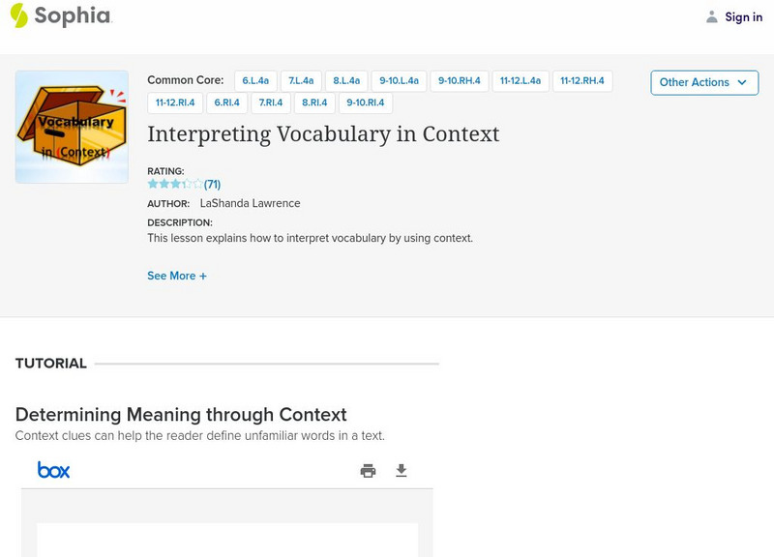The image size is (774, 557).
Task: Click the star rating icons
Action: [175, 184]
